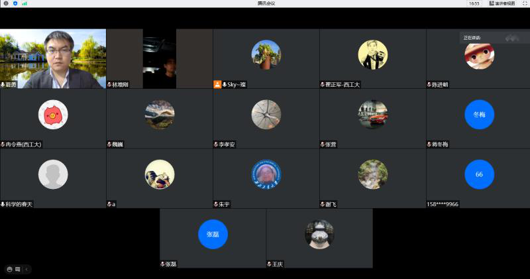The image size is (530, 279).
Task: Open the blue security shield icon
Action: coord(15,3)
